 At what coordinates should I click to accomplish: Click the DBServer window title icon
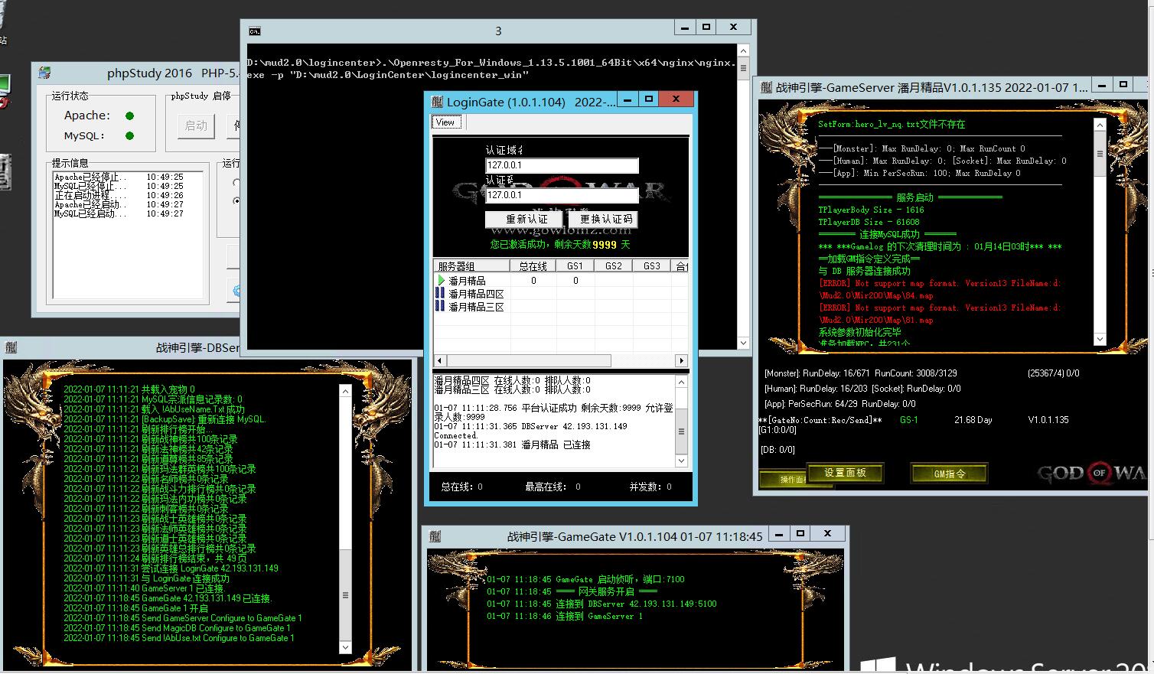pyautogui.click(x=11, y=347)
